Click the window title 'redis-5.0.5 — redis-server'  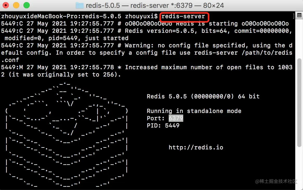tap(127, 5)
